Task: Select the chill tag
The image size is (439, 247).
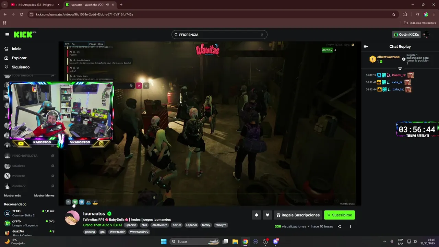Action: [x=144, y=225]
